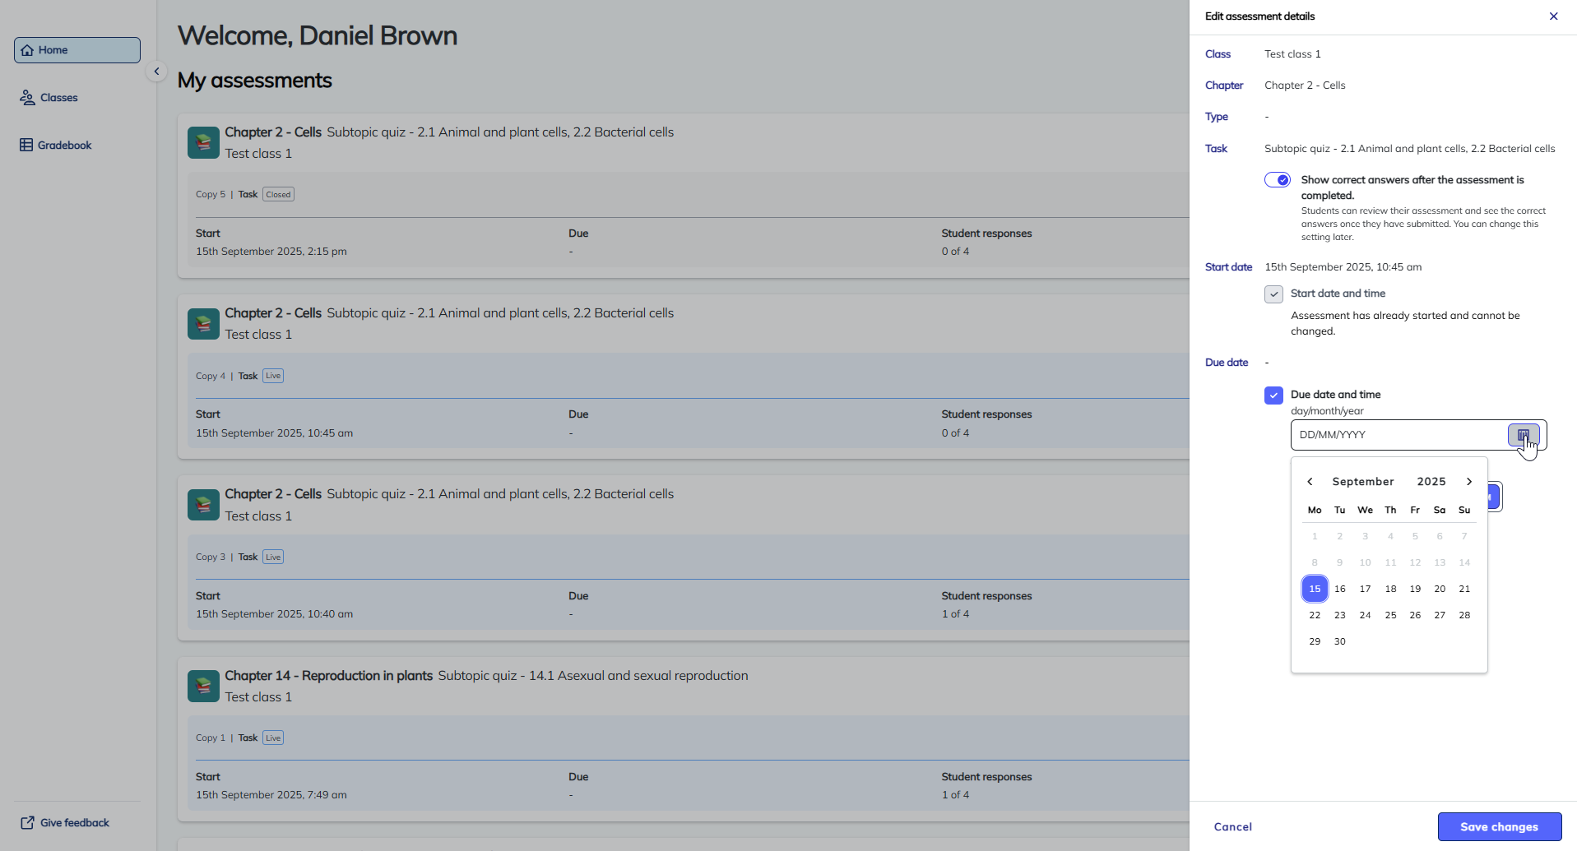Click the book icon of the Copy 4 assessment
This screenshot has width=1577, height=851.
(x=203, y=324)
